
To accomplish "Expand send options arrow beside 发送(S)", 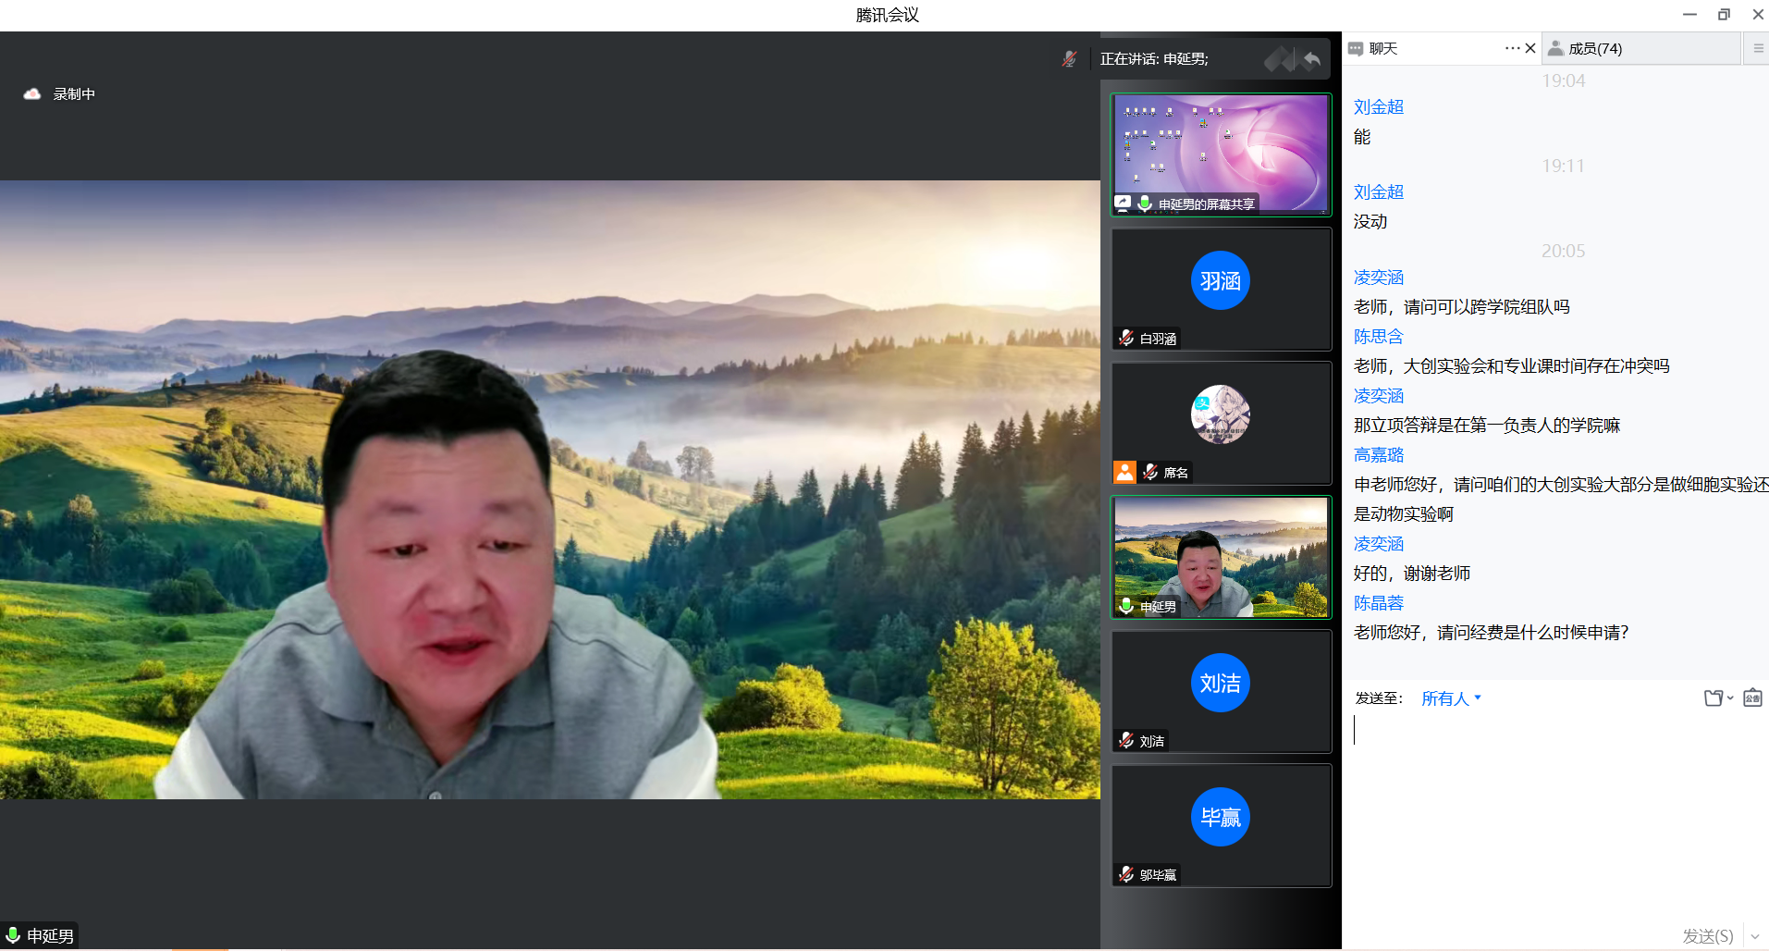I will click(1755, 936).
